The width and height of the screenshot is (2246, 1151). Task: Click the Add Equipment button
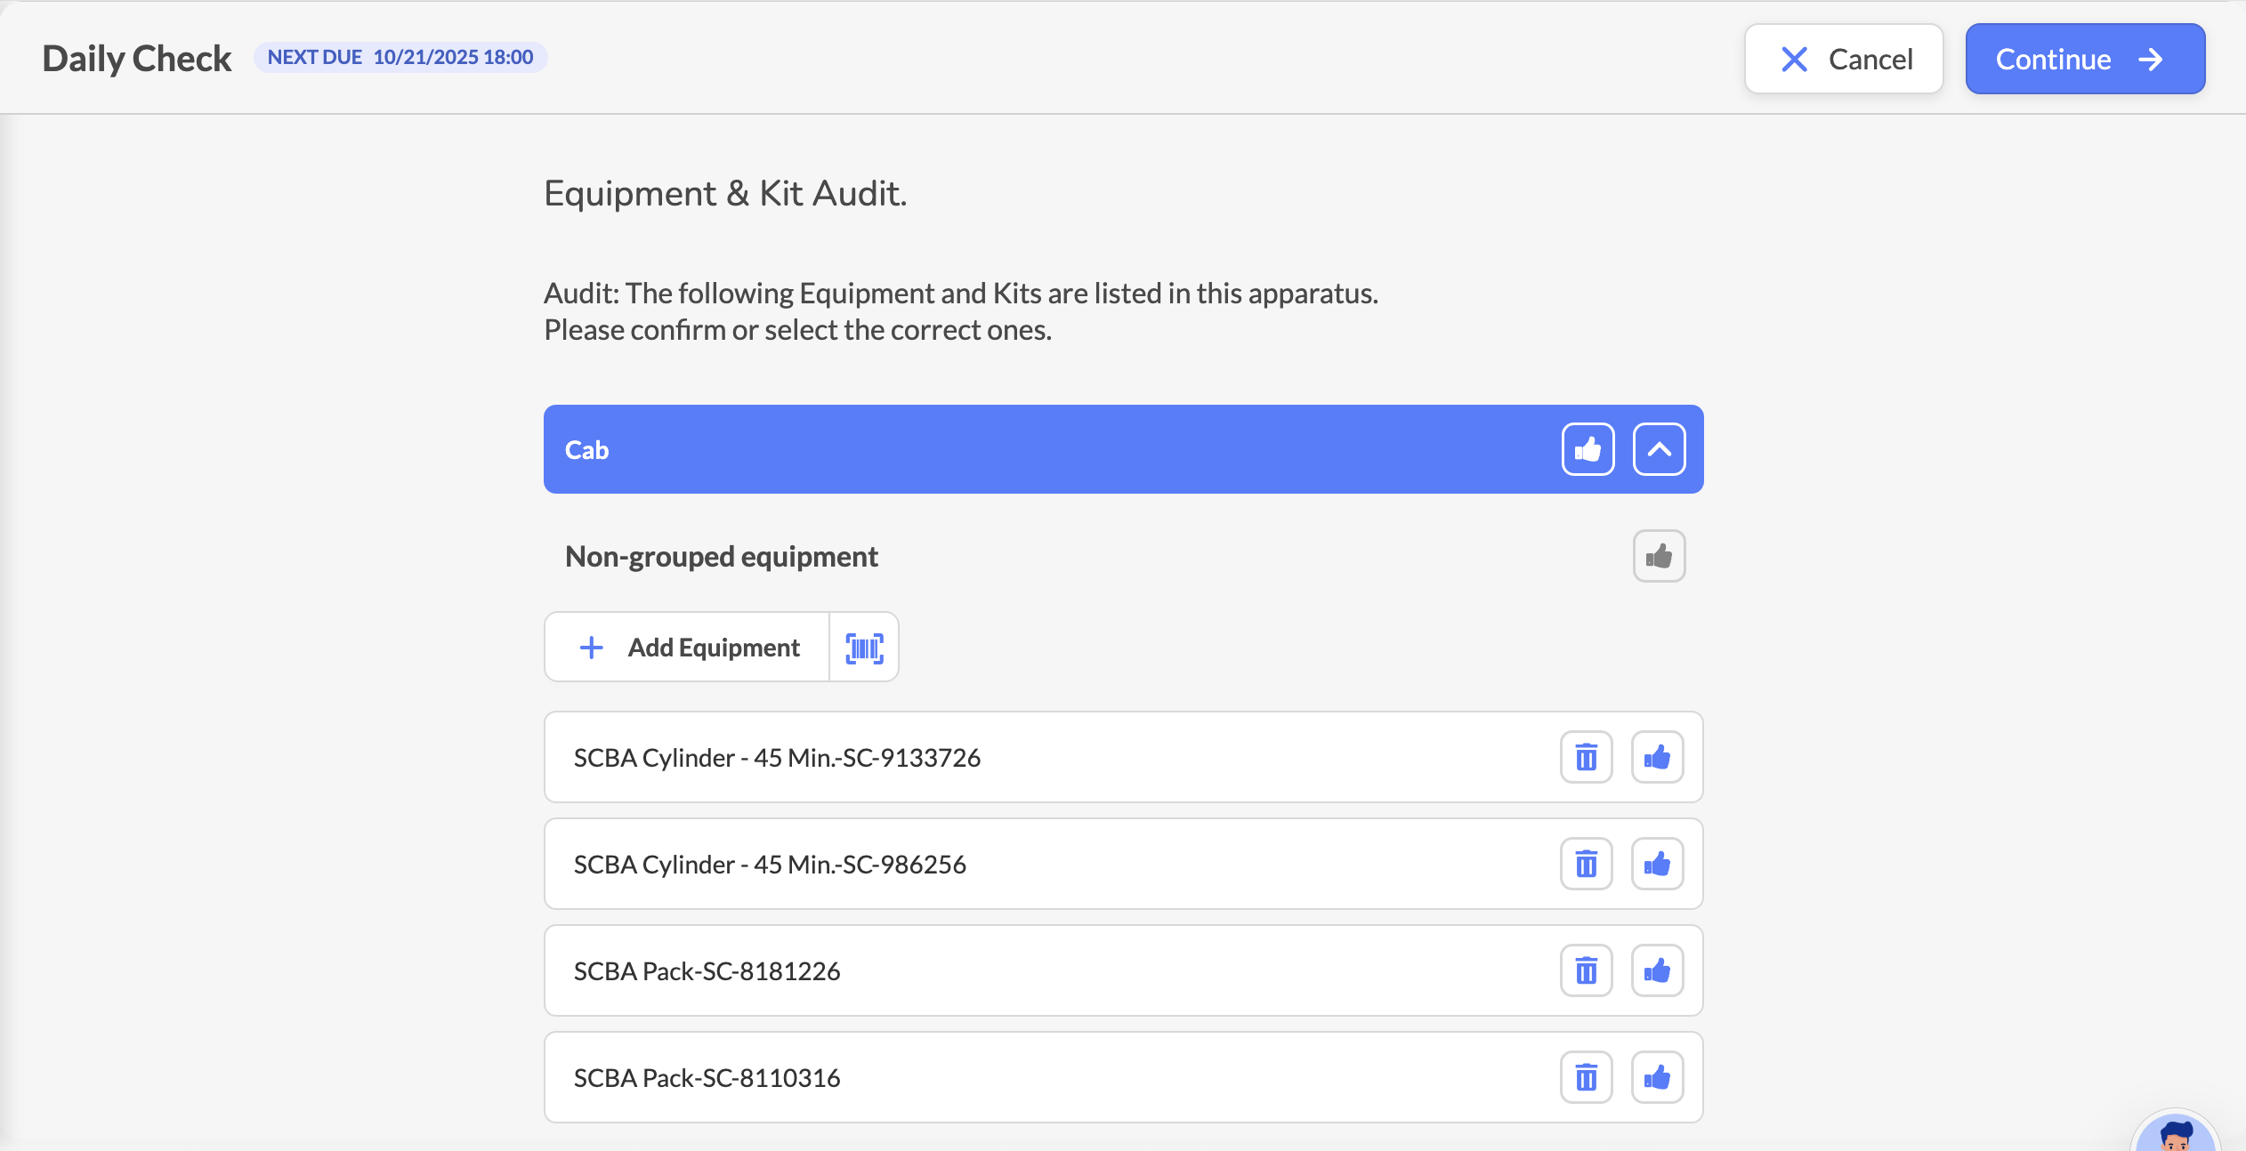pyautogui.click(x=689, y=648)
